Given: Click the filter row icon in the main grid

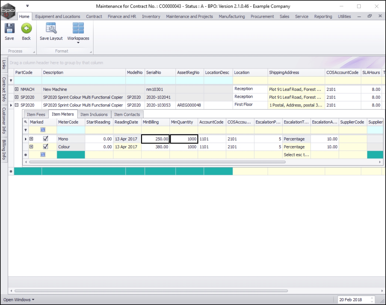Looking at the screenshot, I should 11,81.
